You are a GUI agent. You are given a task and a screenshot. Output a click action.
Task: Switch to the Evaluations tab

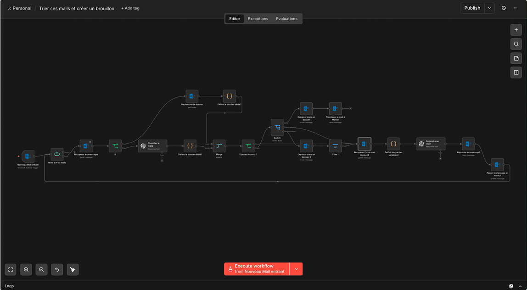(287, 19)
